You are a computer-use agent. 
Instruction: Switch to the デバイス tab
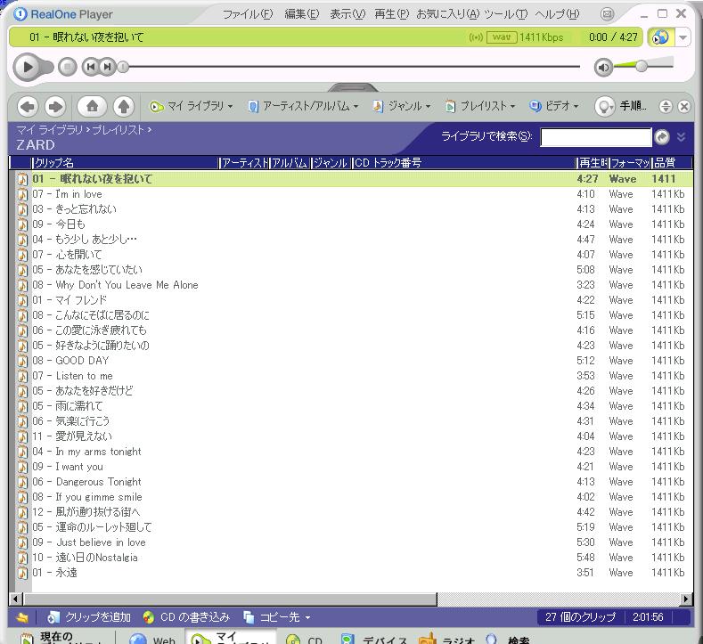[x=373, y=639]
